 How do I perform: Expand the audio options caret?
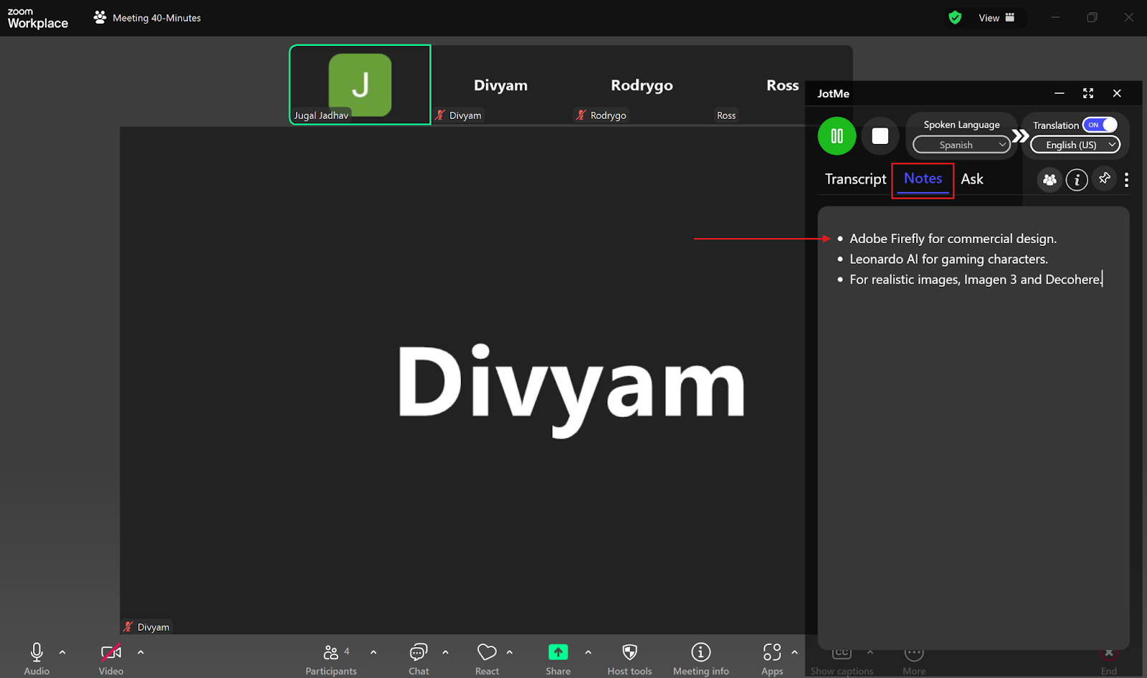[62, 652]
